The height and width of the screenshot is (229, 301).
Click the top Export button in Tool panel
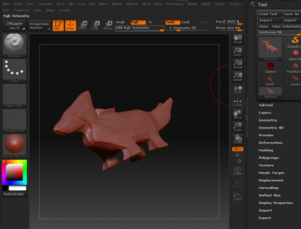292,21
